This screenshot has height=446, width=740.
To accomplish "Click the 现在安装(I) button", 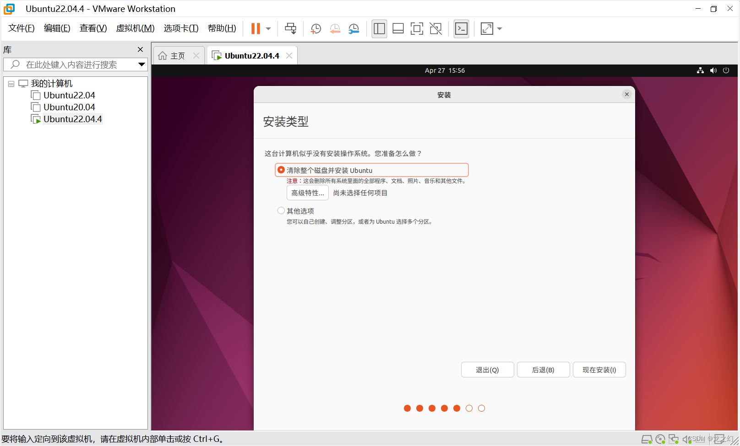I will coord(599,370).
